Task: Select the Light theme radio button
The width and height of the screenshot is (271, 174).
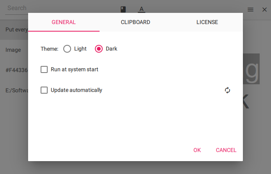Action: coord(67,49)
